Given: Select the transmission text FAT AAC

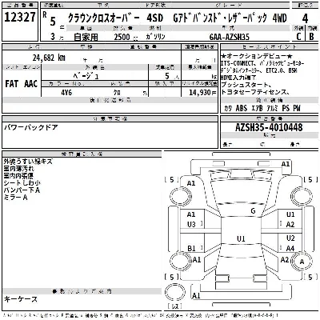Looking at the screenshot, I should point(22,84).
